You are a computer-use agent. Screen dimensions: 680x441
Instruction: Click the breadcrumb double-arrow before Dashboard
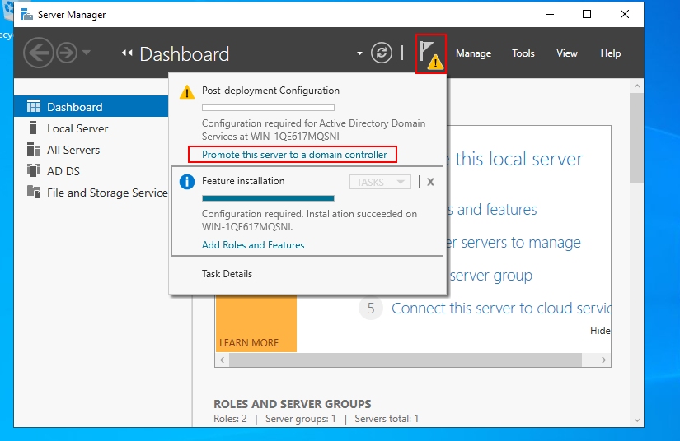tap(127, 53)
